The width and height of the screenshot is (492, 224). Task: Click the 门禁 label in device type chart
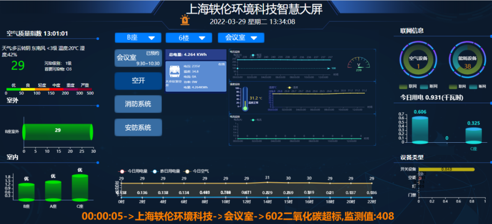click(412, 194)
